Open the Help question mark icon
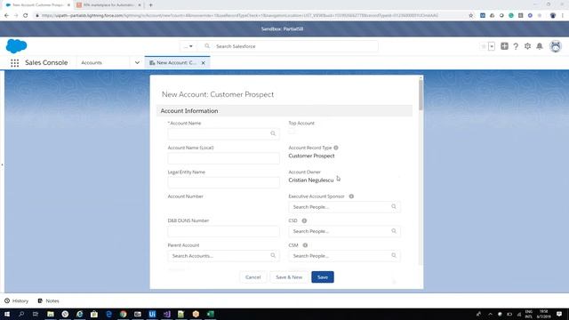Screen dimensions: 569x320 coord(516,46)
